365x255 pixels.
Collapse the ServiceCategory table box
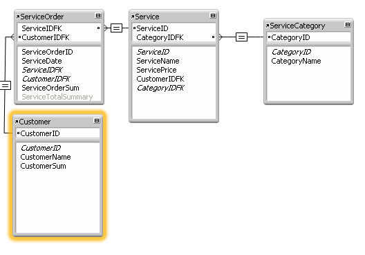[x=348, y=24]
